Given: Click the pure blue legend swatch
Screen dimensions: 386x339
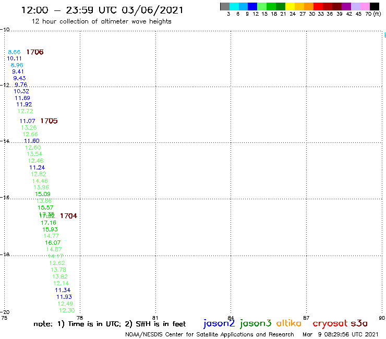Looking at the screenshot, I should [x=252, y=6].
